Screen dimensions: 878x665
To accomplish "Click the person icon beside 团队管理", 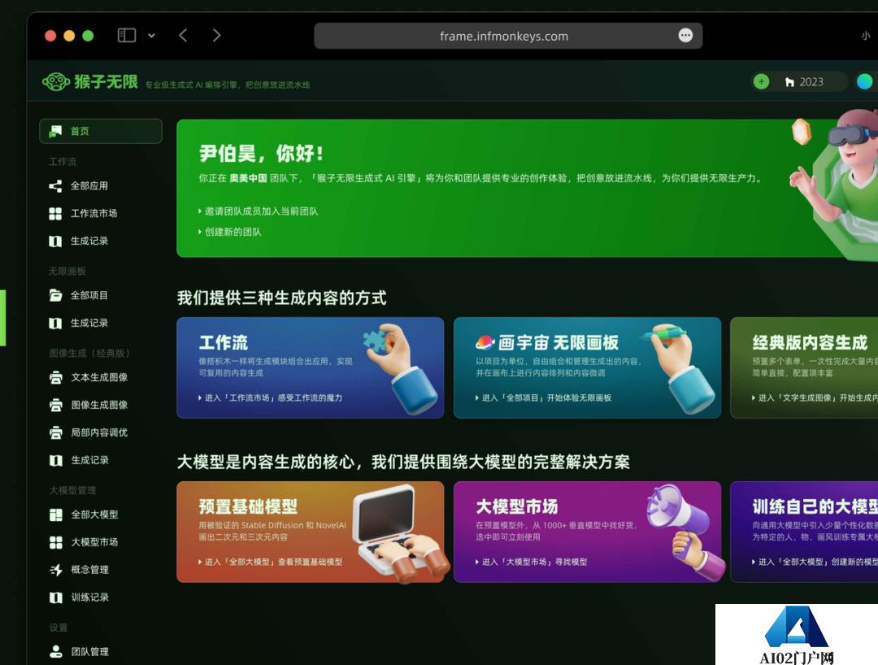I will coord(56,651).
